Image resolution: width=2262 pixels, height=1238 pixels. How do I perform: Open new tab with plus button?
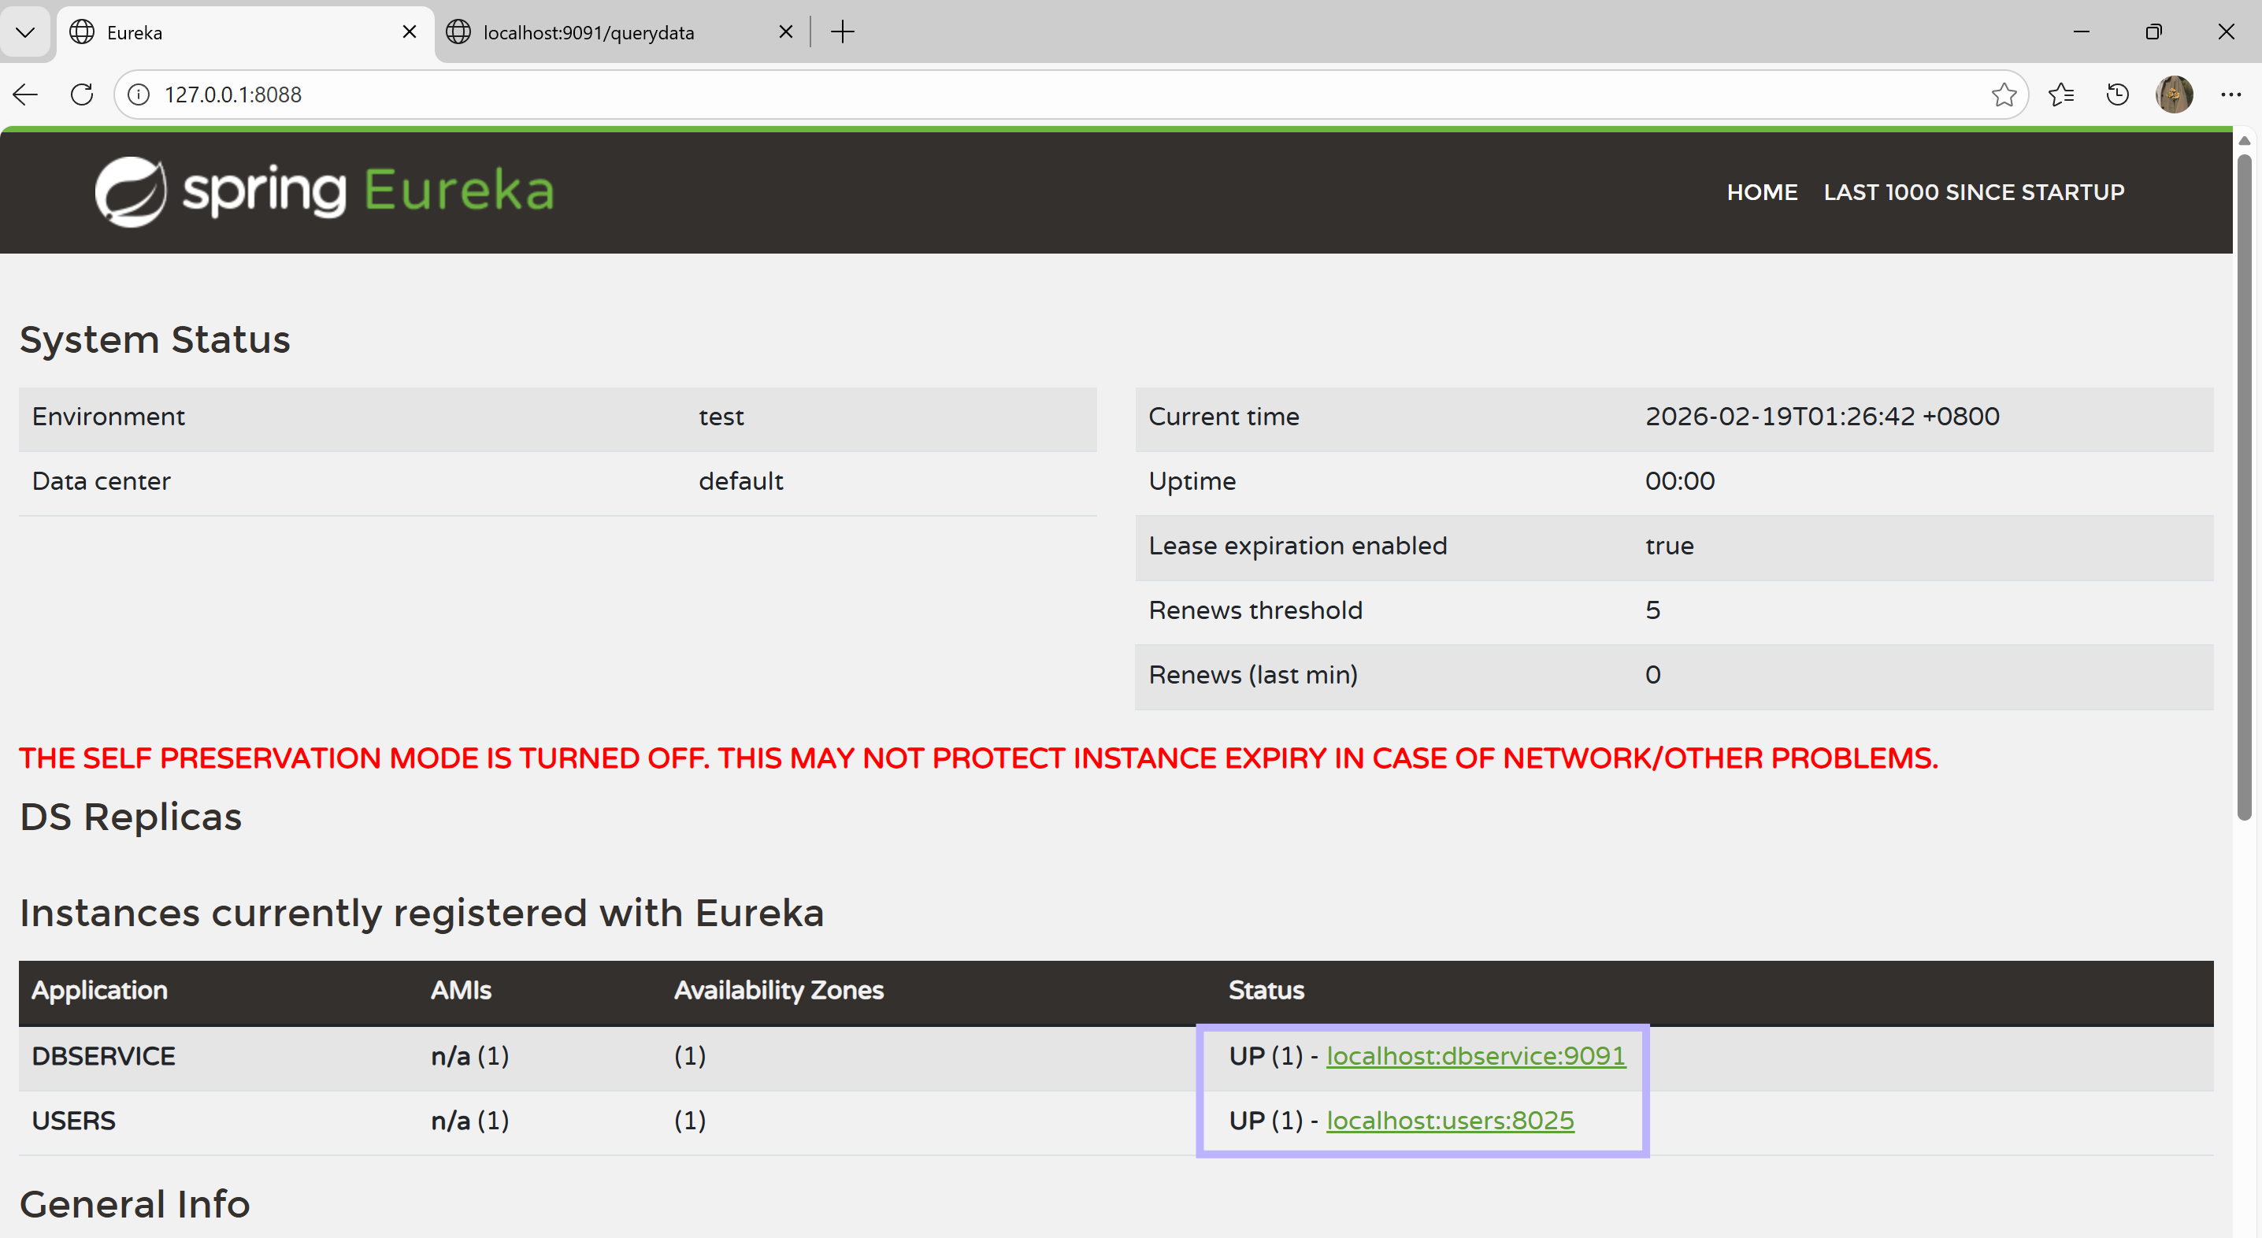842,32
